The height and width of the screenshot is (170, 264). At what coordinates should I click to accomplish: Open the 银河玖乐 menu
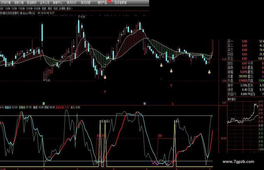click(72, 2)
